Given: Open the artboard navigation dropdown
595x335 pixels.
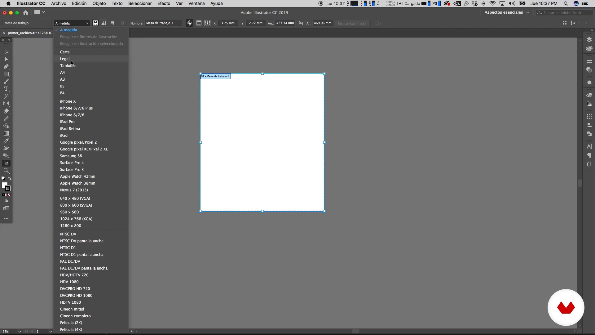Looking at the screenshot, I should 51,331.
